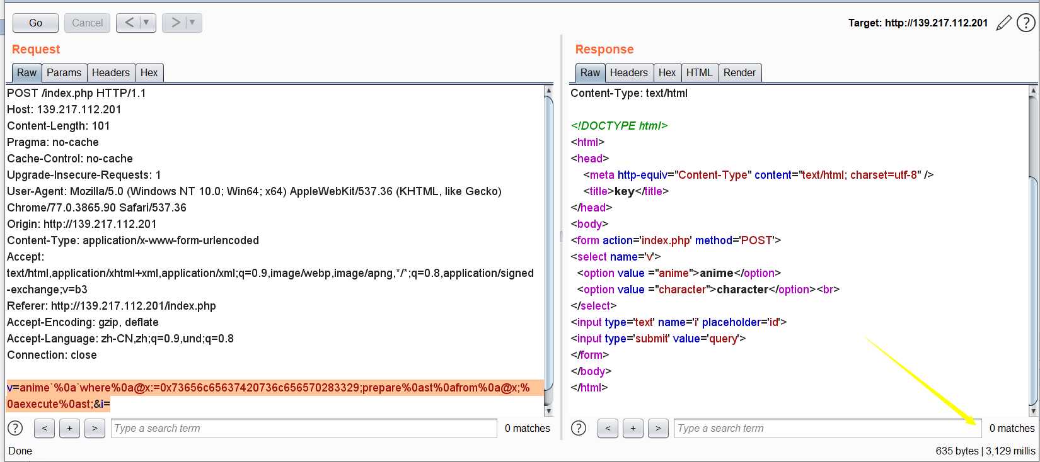1040x462 pixels.
Task: Click response pane scroll down arrow
Action: click(1033, 411)
